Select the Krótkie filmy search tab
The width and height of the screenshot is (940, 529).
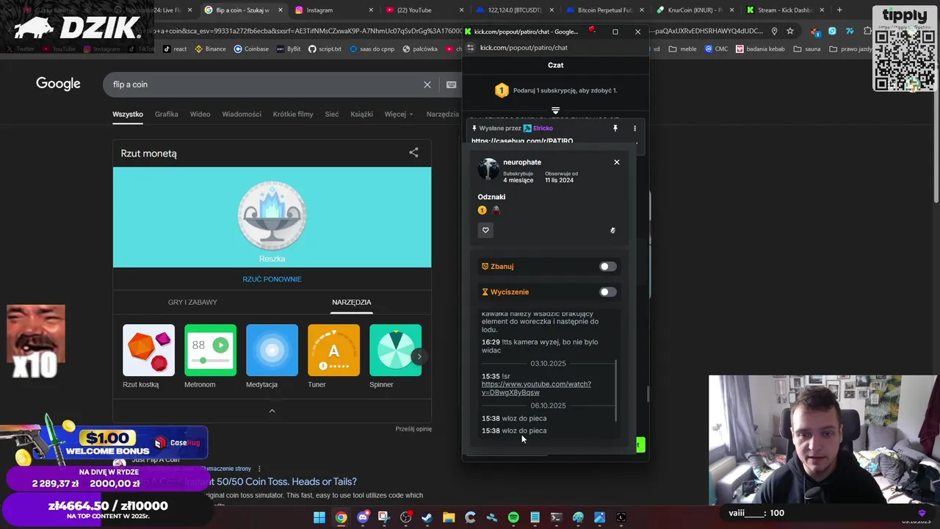click(x=293, y=114)
